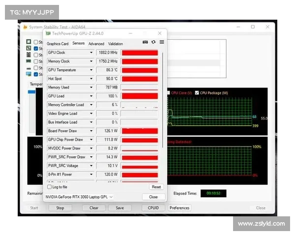Screen dimensions: 295x236
Task: Open the Validation tab
Action: click(116, 44)
